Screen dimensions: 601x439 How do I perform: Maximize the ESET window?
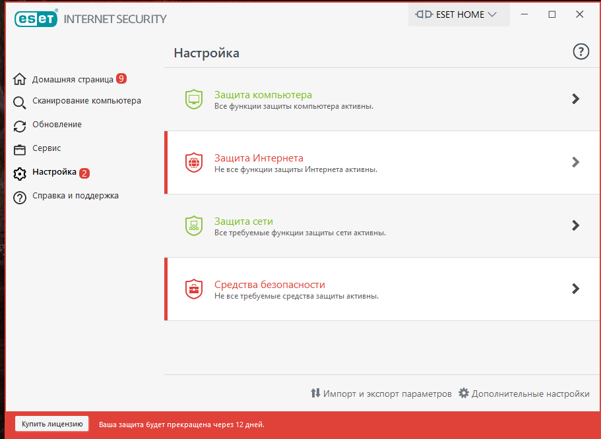pyautogui.click(x=552, y=15)
